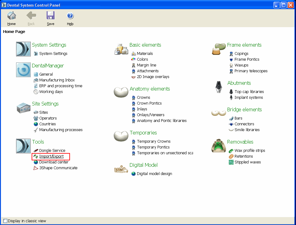Open the Sites link
The width and height of the screenshot is (296, 225).
click(x=44, y=112)
